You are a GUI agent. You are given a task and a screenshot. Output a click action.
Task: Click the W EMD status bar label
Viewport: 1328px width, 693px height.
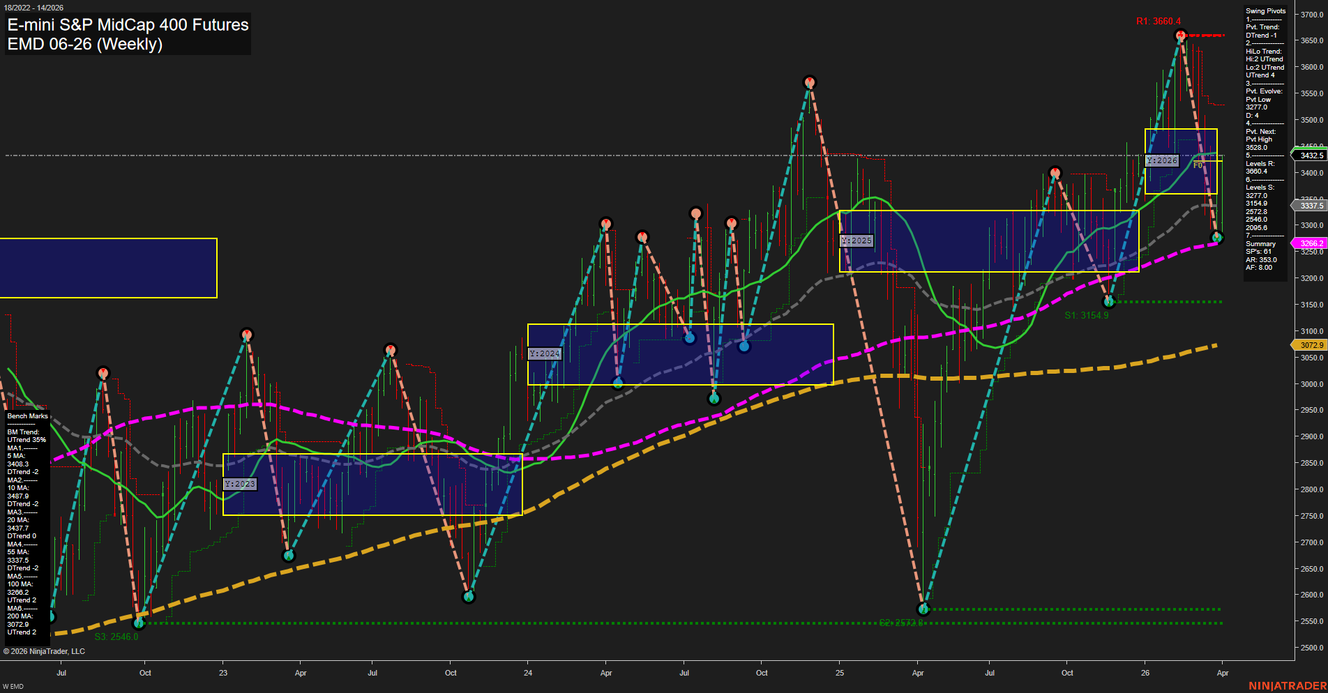(13, 685)
